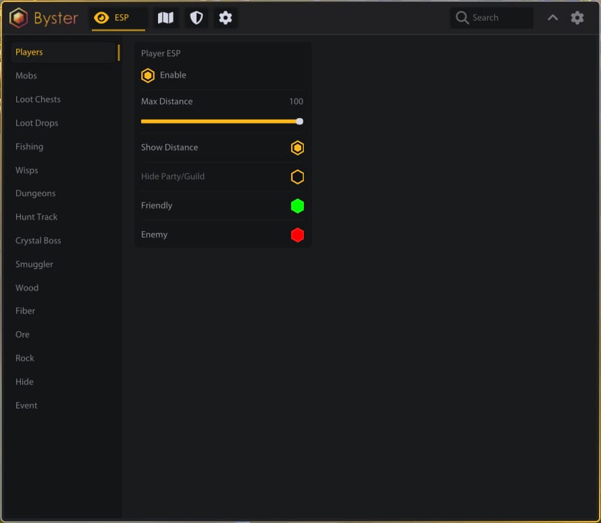Screen dimensions: 601x523
Task: Open the map tab icon
Action: [165, 18]
